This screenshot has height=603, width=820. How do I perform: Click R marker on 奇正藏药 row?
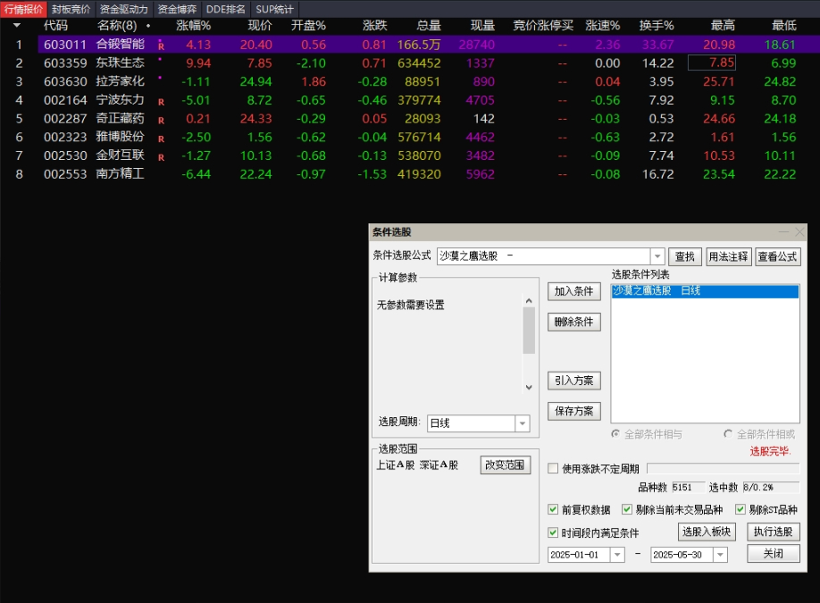tap(161, 121)
